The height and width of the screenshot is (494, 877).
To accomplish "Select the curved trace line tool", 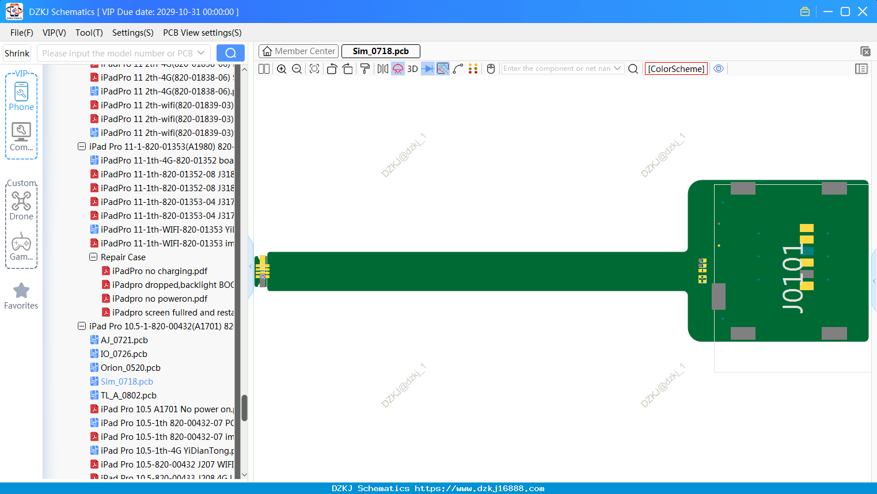I will point(458,69).
